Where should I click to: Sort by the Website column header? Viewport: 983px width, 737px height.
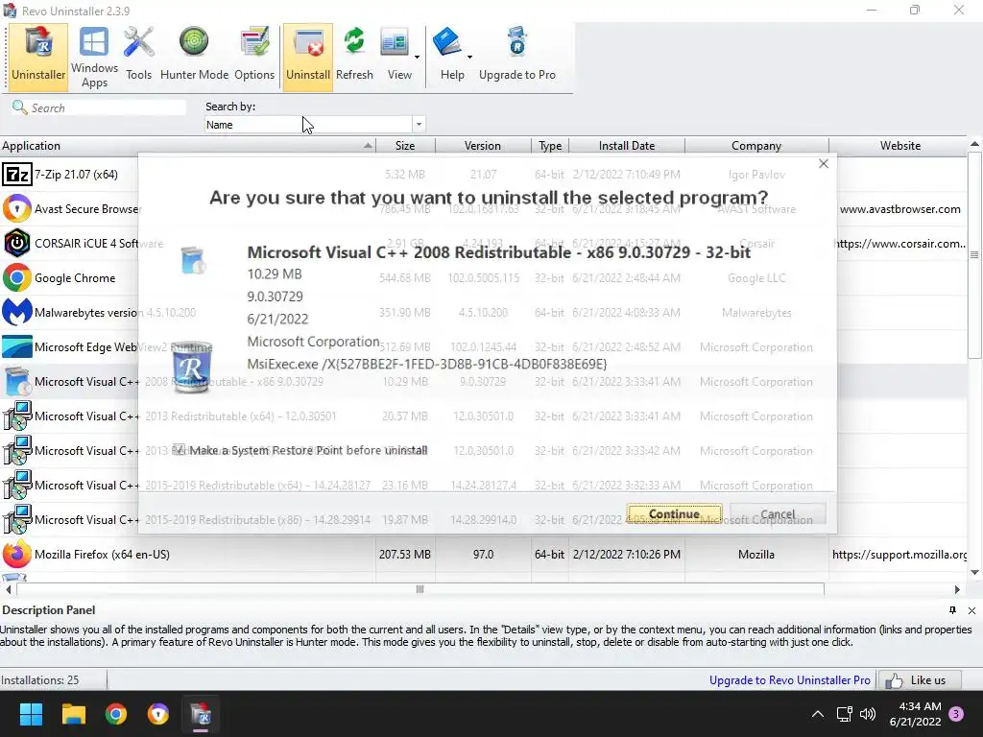pyautogui.click(x=900, y=146)
